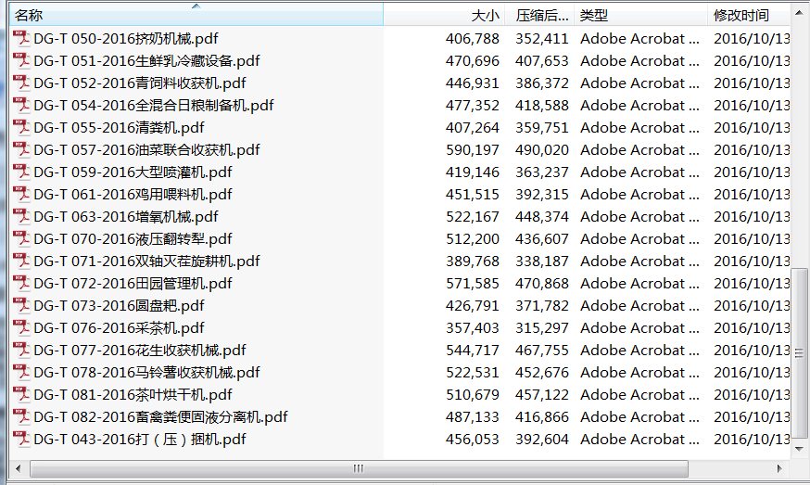This screenshot has width=810, height=485.
Task: Click the PDF icon for DG-T 050-2016挤奶机械.pdf
Action: [x=21, y=38]
